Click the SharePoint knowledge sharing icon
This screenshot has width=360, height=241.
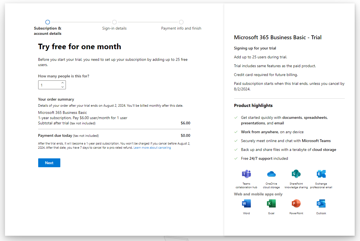click(296, 174)
